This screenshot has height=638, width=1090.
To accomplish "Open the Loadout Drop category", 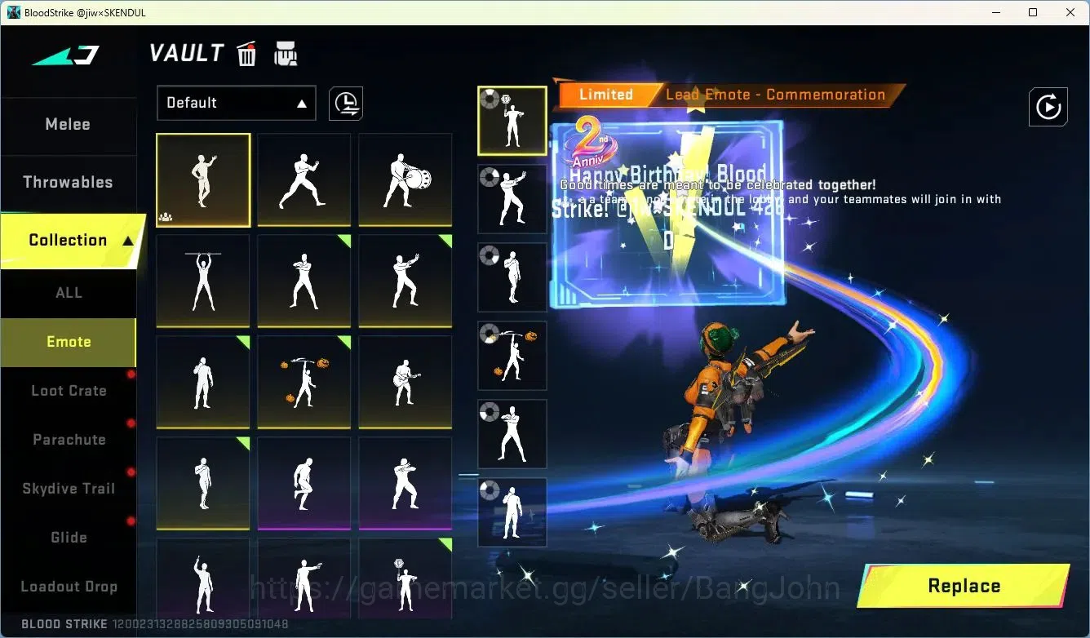I will pos(69,587).
